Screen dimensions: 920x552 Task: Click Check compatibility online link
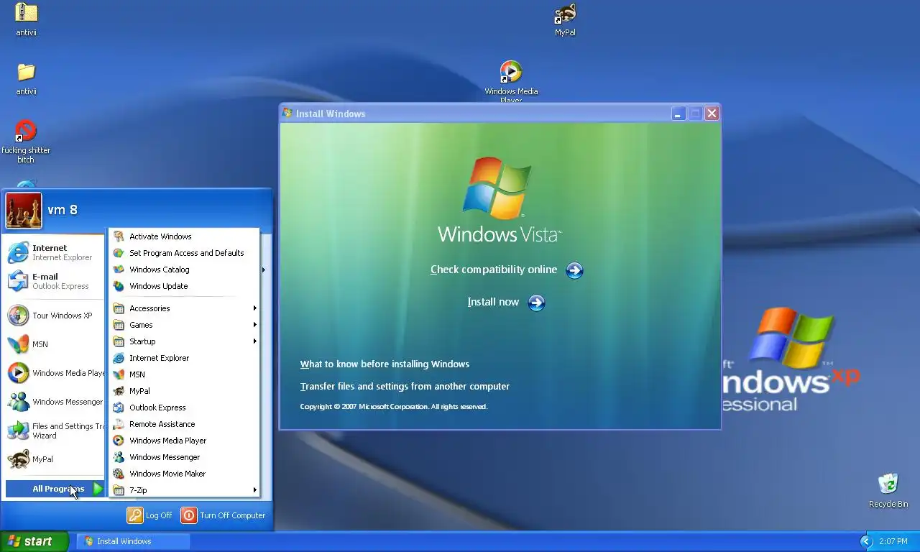tap(494, 270)
